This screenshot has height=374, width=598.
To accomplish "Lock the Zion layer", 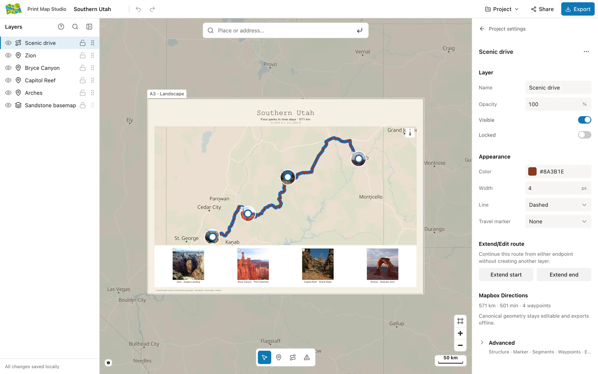I will (x=83, y=55).
